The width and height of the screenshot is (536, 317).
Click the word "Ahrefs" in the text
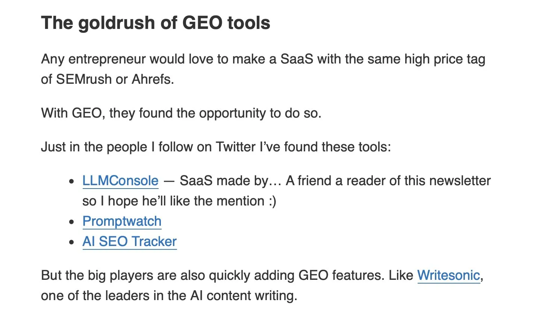152,79
